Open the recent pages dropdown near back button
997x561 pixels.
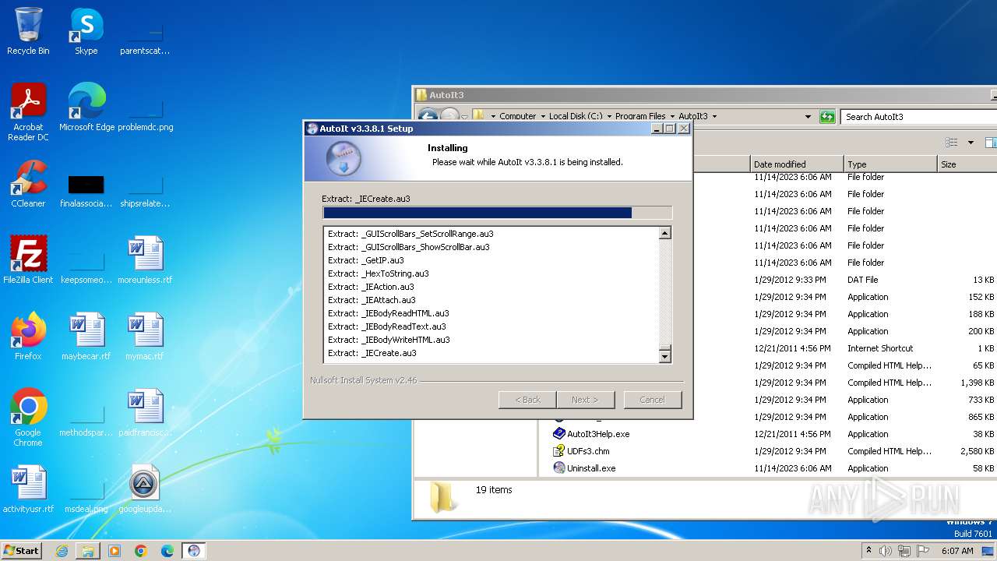tap(464, 117)
